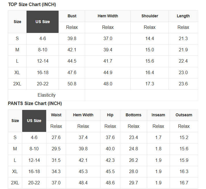Select the 39.8 bust value for size S
Image resolution: width=206 pixels, height=189 pixels.
tap(72, 39)
